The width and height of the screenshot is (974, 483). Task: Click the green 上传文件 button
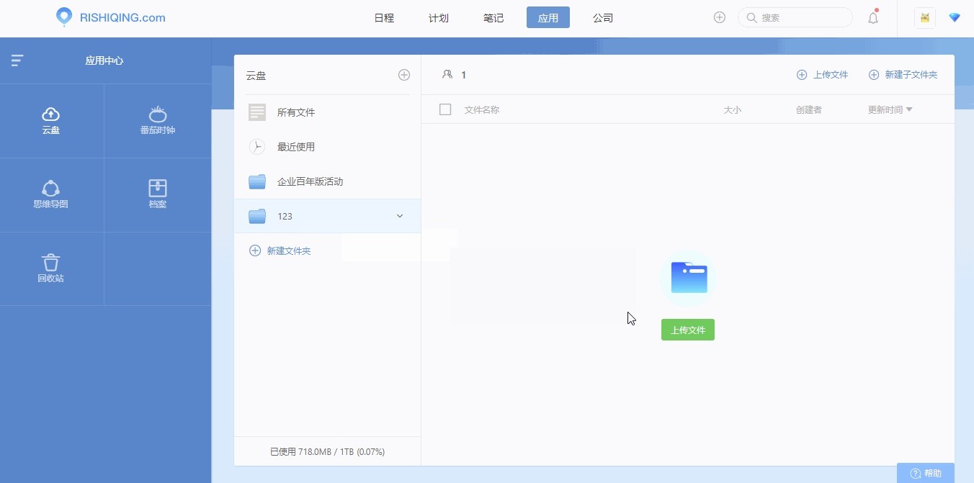[x=688, y=330]
